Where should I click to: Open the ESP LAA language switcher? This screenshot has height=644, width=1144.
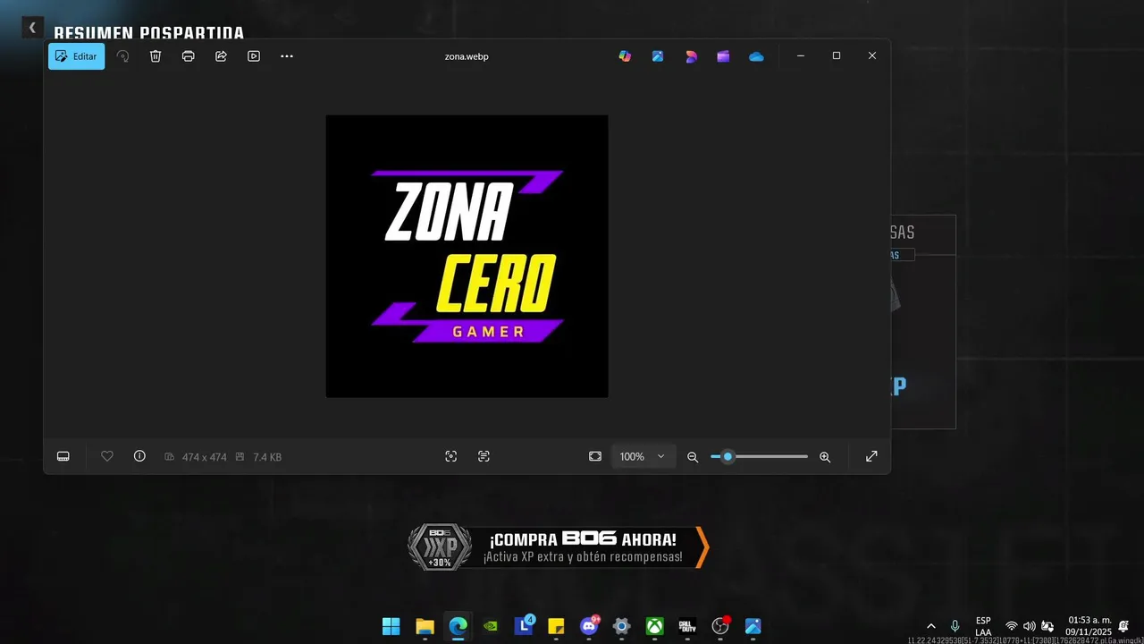(983, 626)
